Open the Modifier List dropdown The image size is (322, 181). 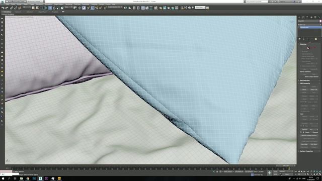309,25
